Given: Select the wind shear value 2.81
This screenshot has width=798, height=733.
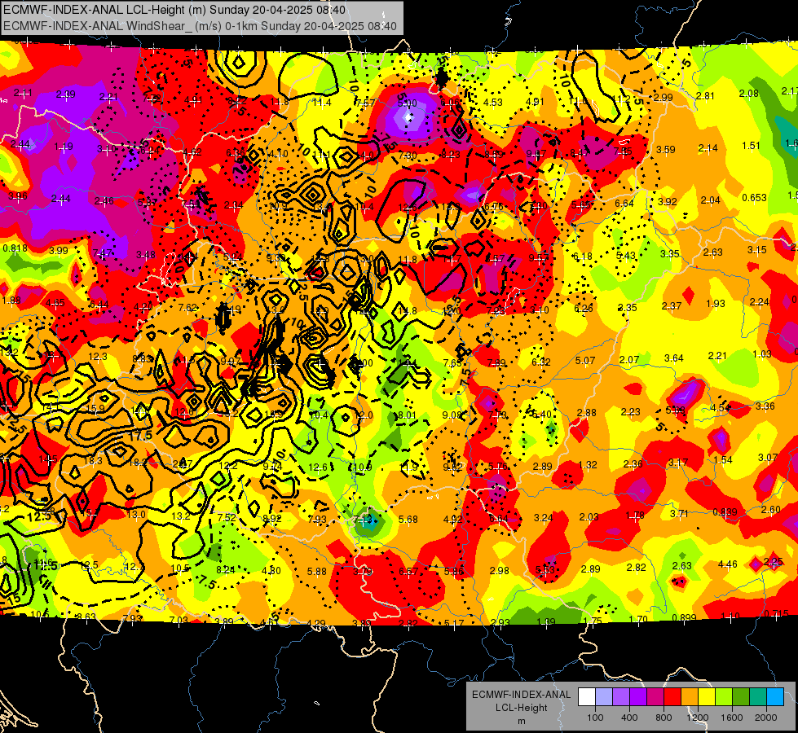Looking at the screenshot, I should 705,95.
